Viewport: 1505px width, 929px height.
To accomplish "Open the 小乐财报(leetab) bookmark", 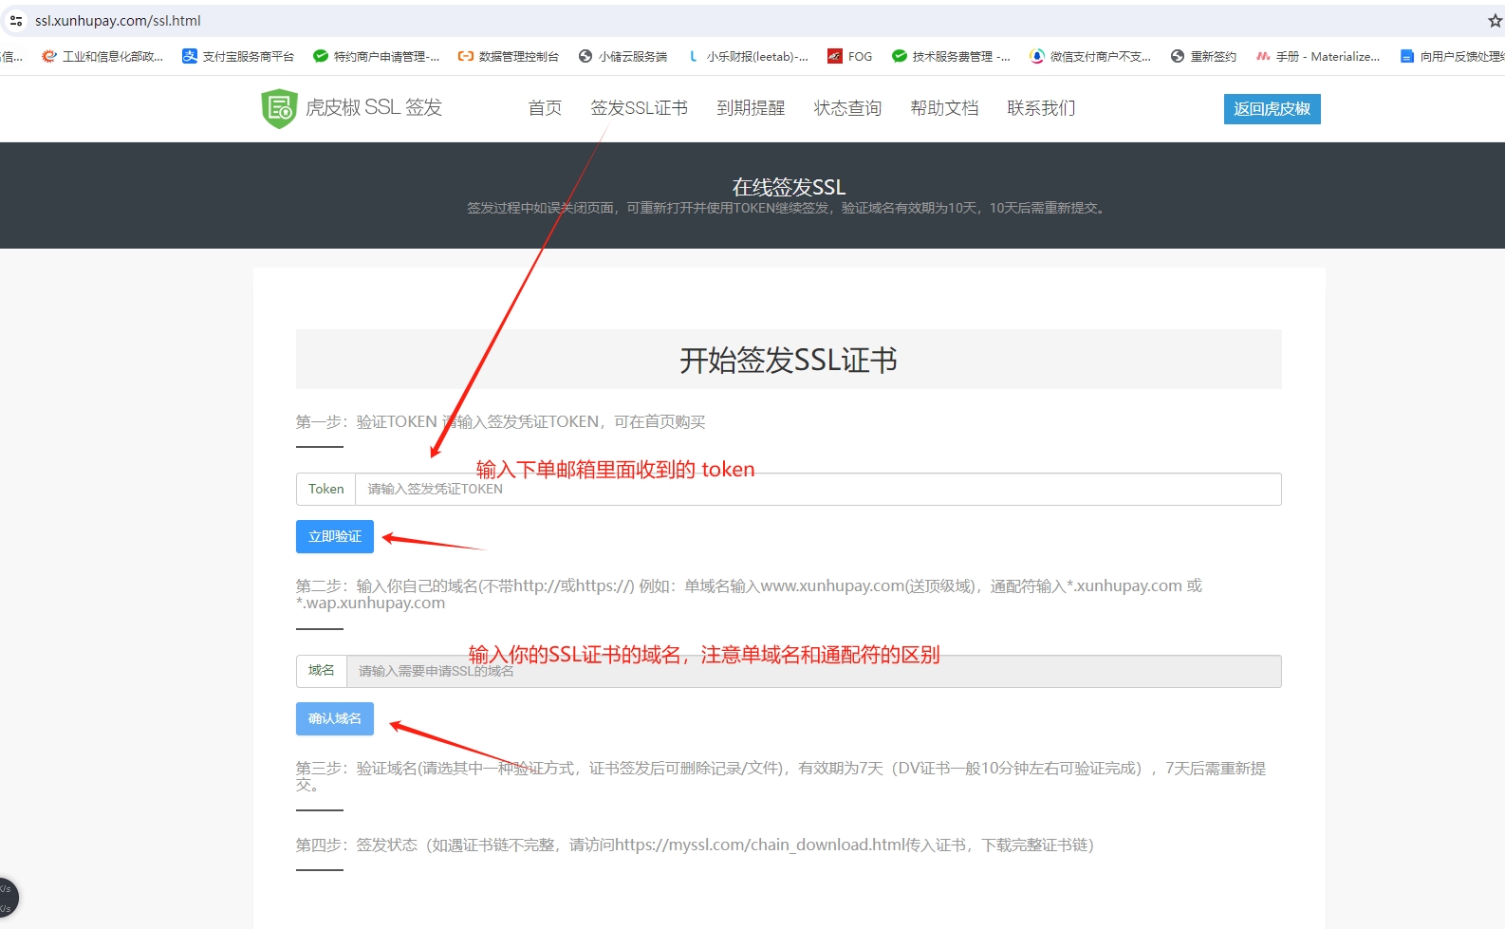I will (748, 57).
